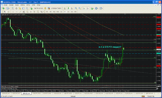Select the equidistant channel tool
Screen dimensions: 162x98
(24, 12)
